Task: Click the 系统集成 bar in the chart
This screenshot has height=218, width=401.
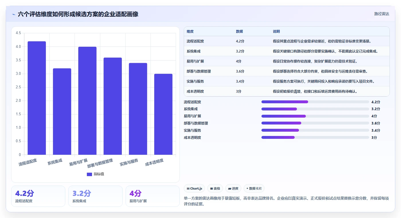Action: pos(62,112)
